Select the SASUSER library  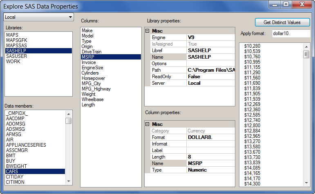point(16,56)
